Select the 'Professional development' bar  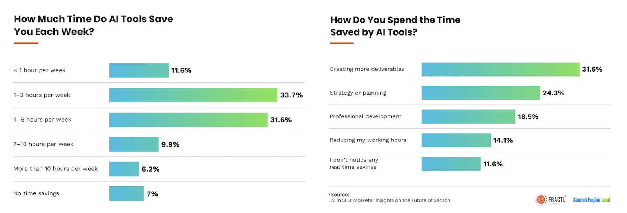[468, 116]
